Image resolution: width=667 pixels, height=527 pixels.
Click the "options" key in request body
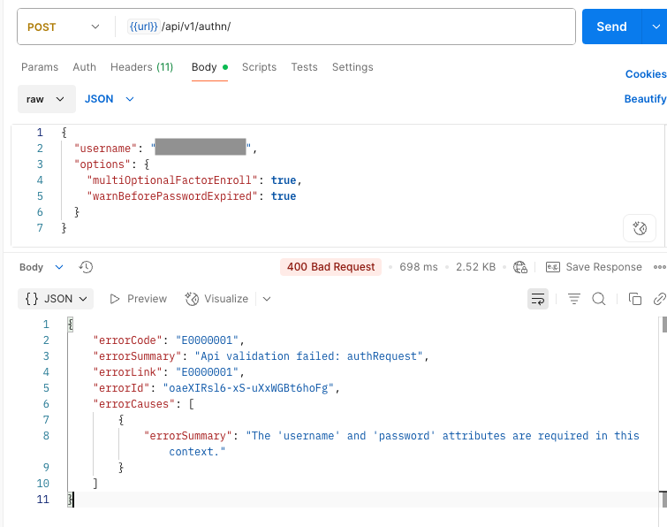click(x=102, y=164)
